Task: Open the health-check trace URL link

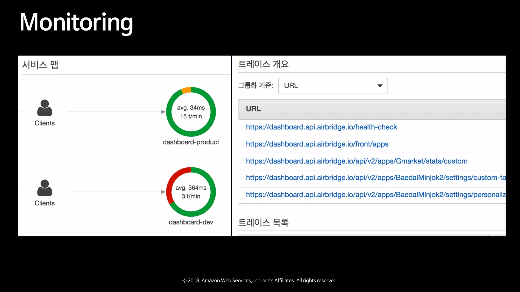Action: [x=321, y=127]
